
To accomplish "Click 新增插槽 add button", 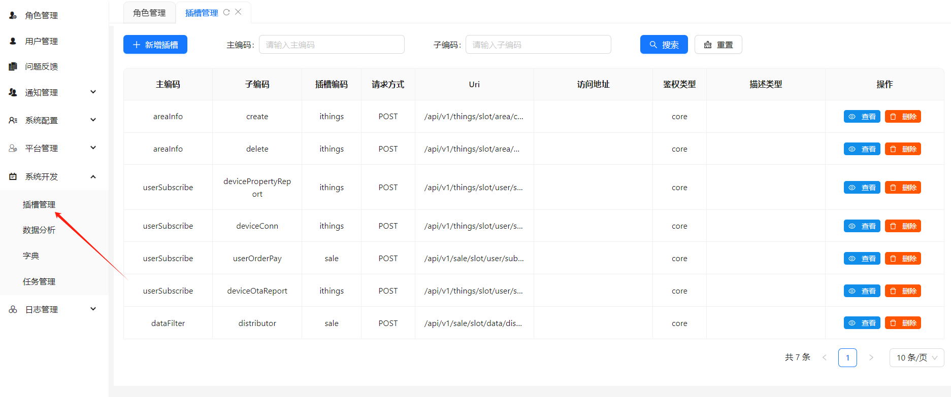I will click(x=155, y=45).
